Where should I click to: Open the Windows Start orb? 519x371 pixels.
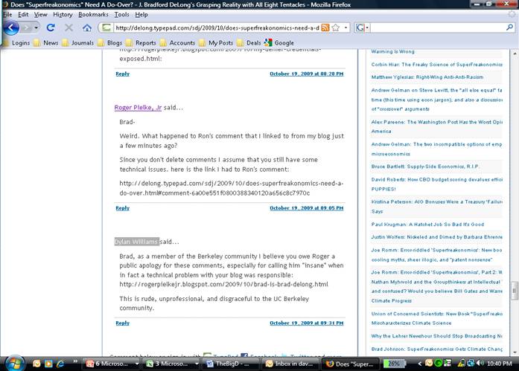(x=15, y=364)
